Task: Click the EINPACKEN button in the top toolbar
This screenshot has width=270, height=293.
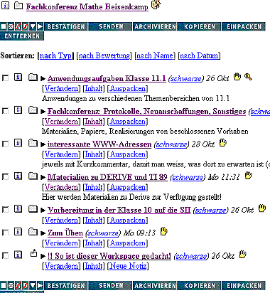Action: tap(244, 26)
